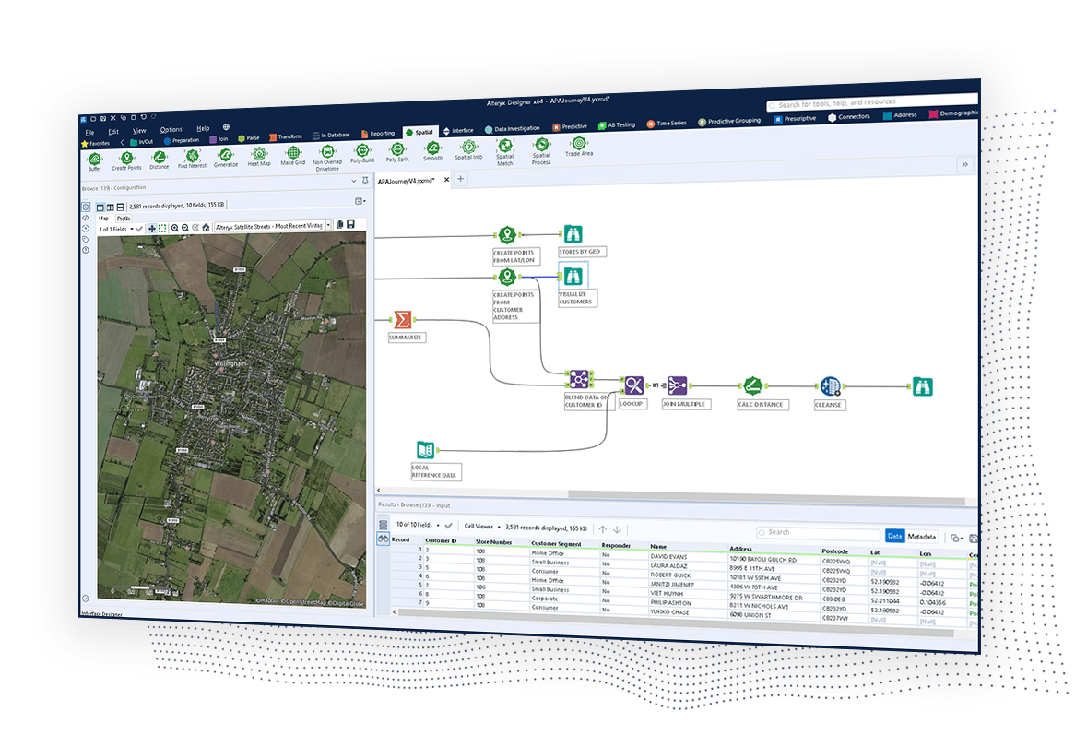1087x735 pixels.
Task: Activate the map pan tool
Action: pyautogui.click(x=152, y=228)
